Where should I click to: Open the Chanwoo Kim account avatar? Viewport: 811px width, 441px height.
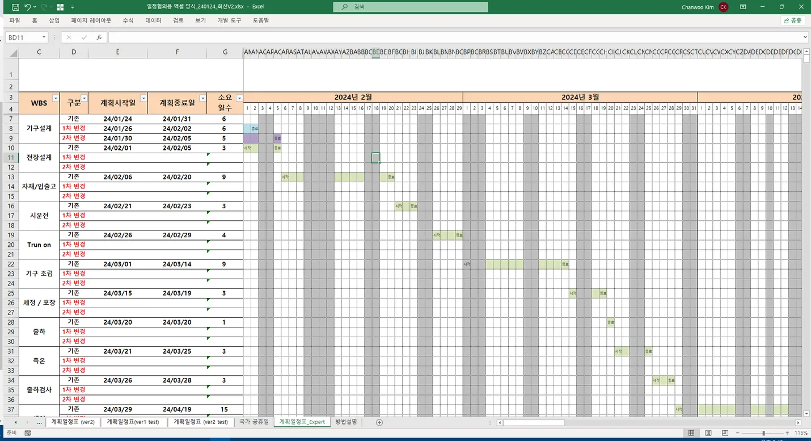click(x=723, y=7)
